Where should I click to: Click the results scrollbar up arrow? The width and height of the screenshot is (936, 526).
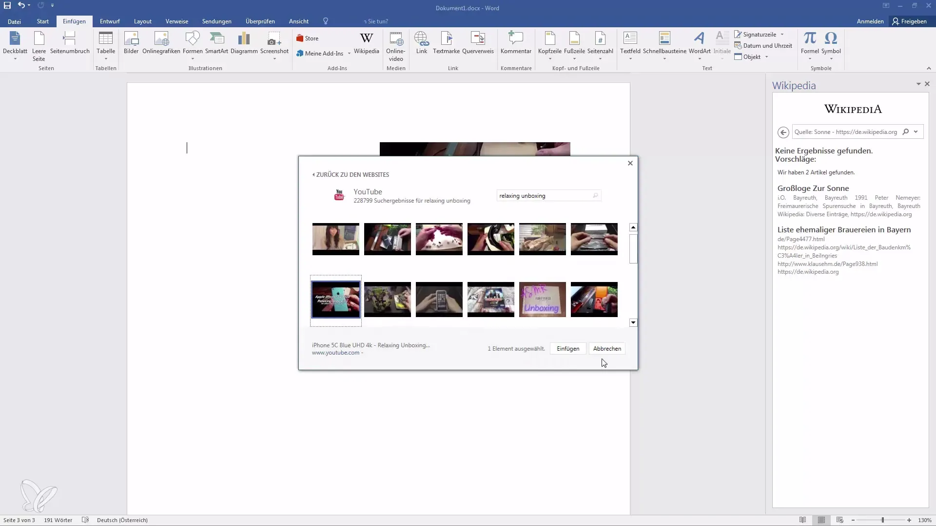pyautogui.click(x=633, y=227)
